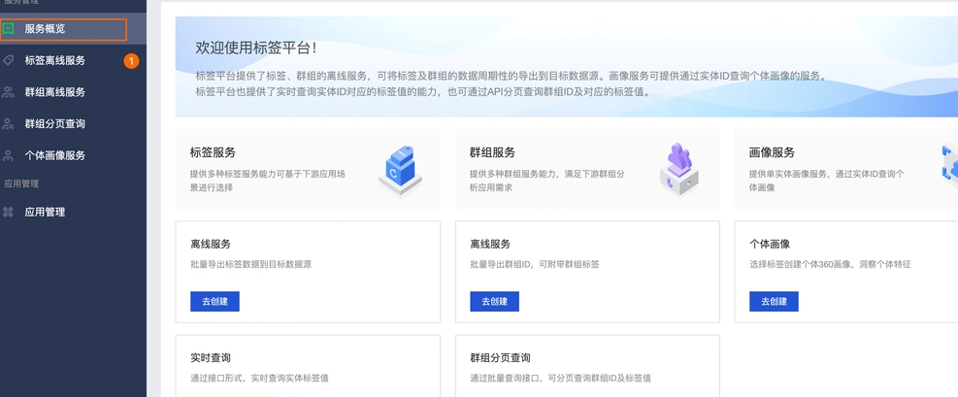Click the blue cube 标签服务 illustration

point(401,171)
